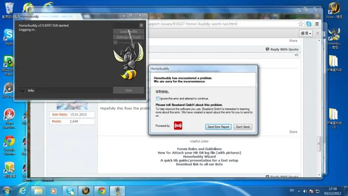Open Internet Explorer from taskbar

pyautogui.click(x=23, y=191)
